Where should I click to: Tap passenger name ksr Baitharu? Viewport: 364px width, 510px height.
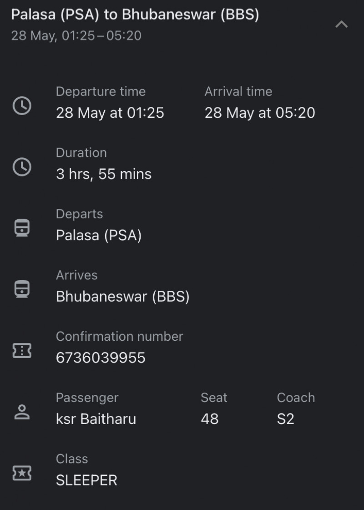96,419
